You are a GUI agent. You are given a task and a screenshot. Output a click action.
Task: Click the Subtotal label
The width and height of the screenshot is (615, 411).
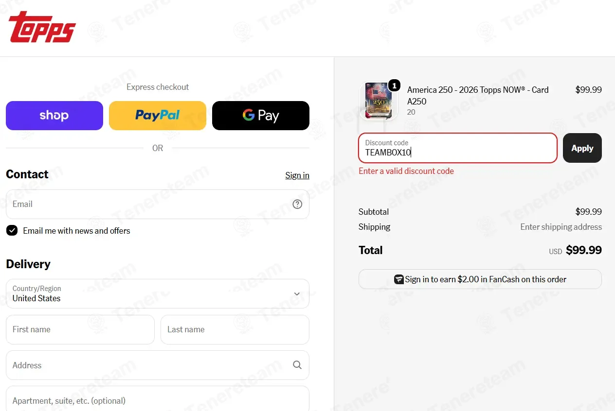coord(374,212)
